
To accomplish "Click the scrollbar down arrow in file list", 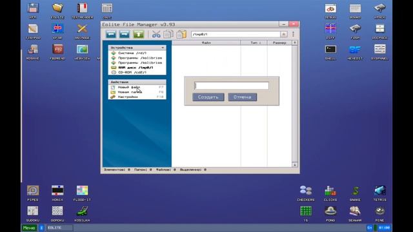I will coord(295,165).
